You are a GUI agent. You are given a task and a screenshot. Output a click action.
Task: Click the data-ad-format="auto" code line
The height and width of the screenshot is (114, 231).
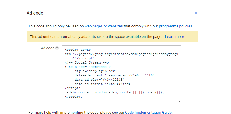tap(103, 84)
